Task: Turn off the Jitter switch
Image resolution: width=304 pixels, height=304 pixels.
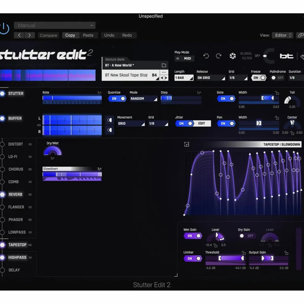Action: 184,124
